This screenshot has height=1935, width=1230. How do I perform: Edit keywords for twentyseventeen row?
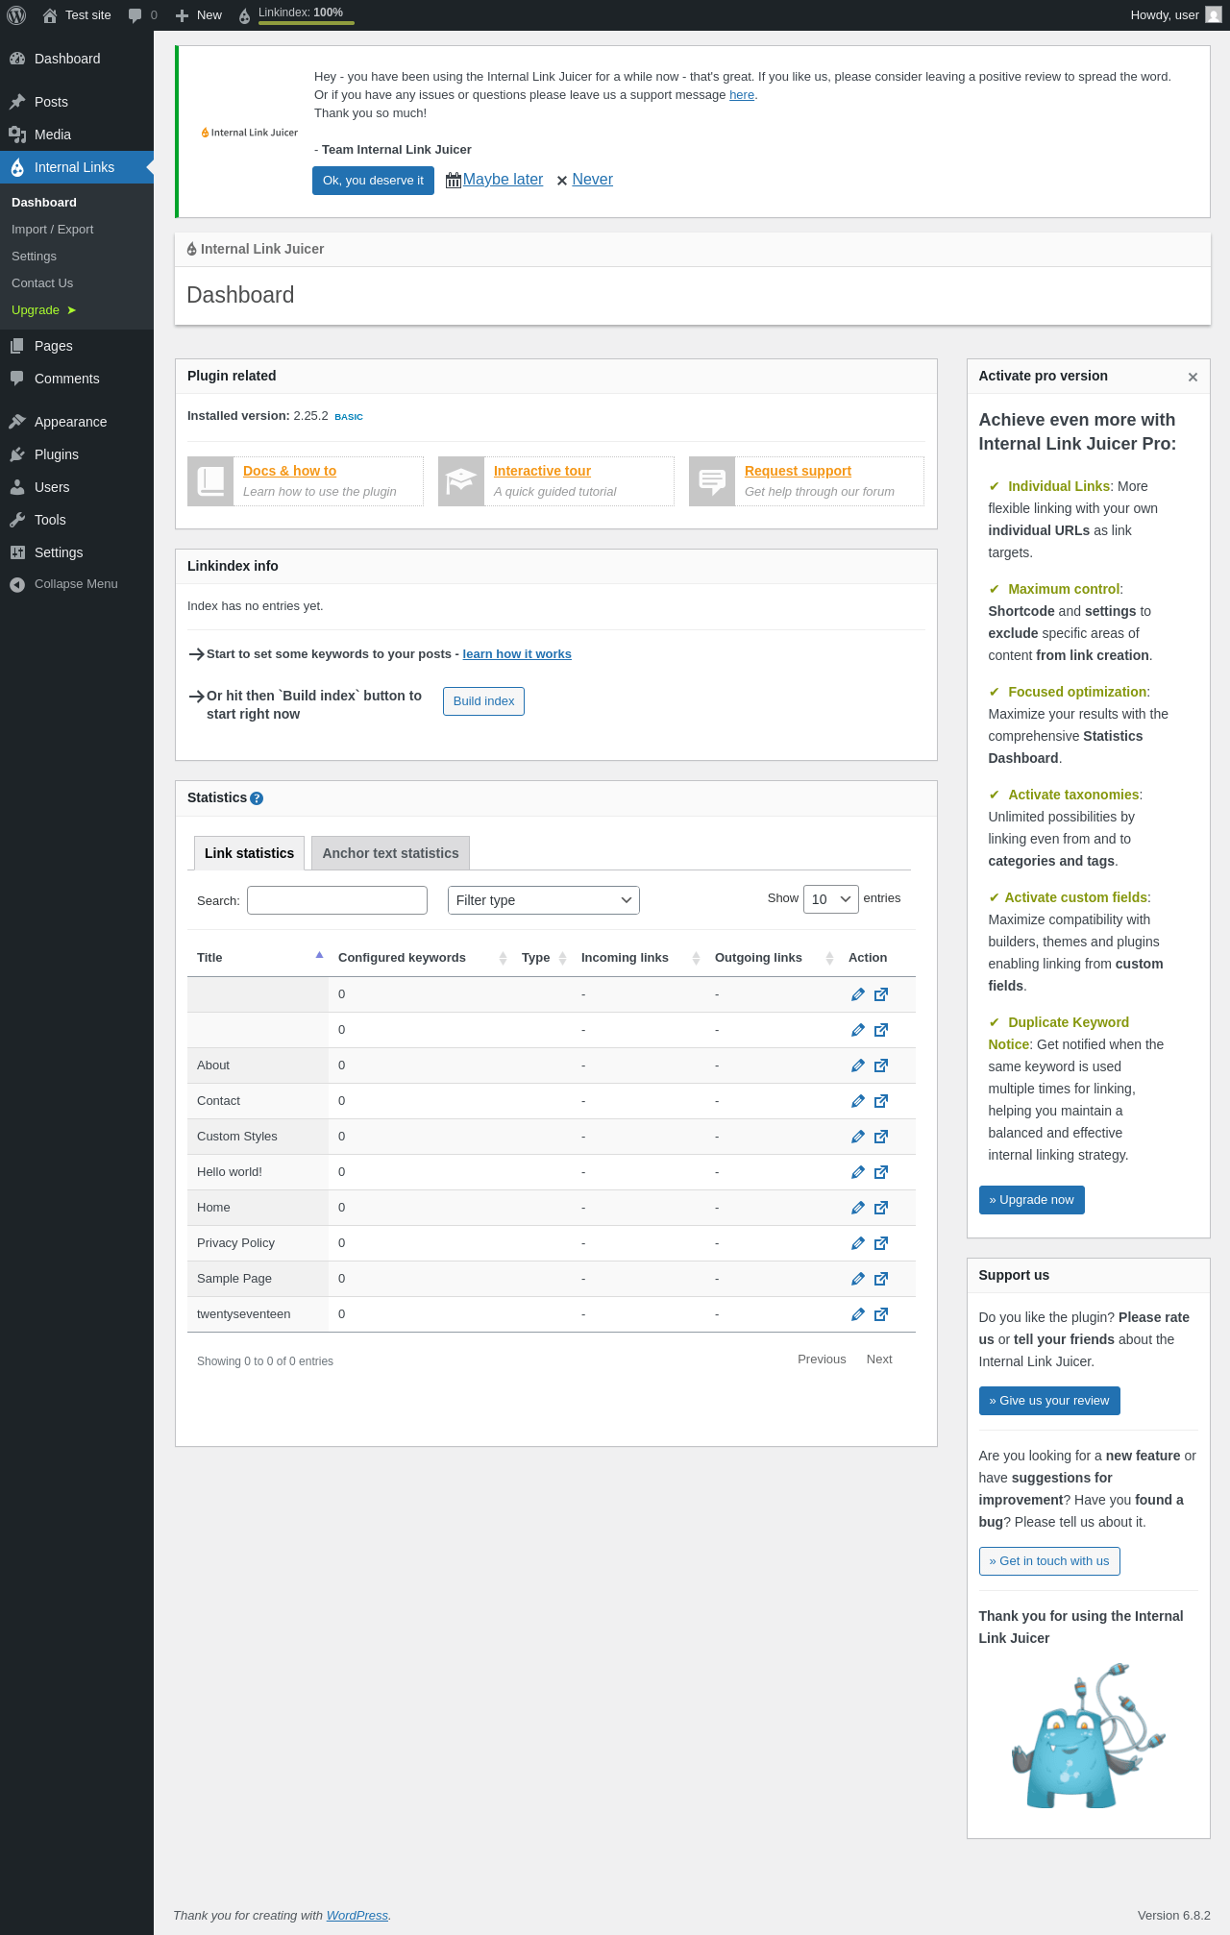858,1314
